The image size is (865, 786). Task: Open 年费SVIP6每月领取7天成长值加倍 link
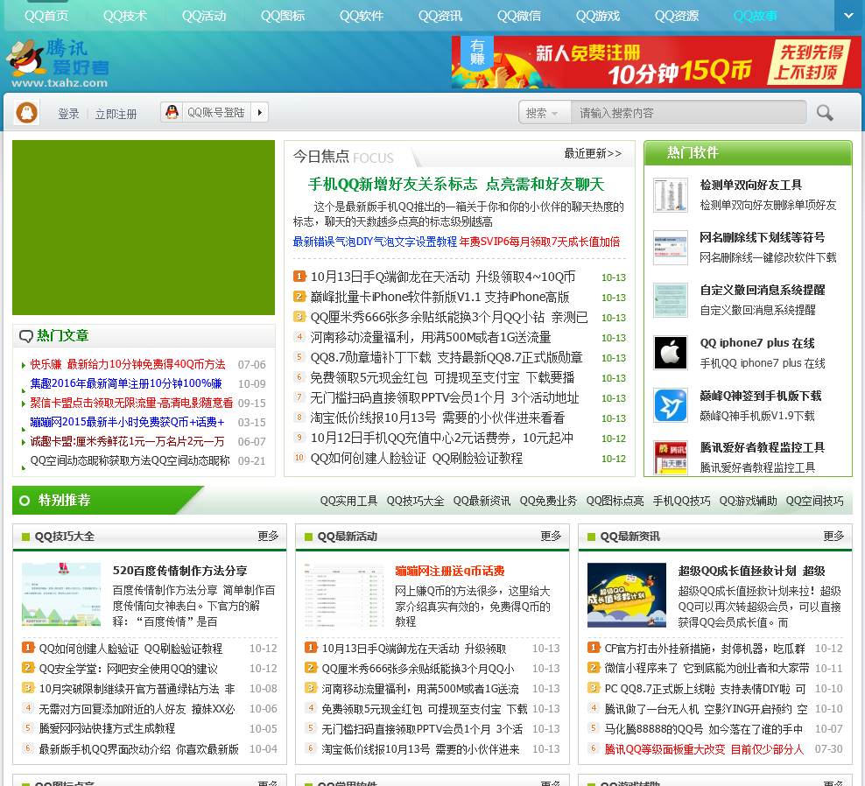pyautogui.click(x=539, y=242)
